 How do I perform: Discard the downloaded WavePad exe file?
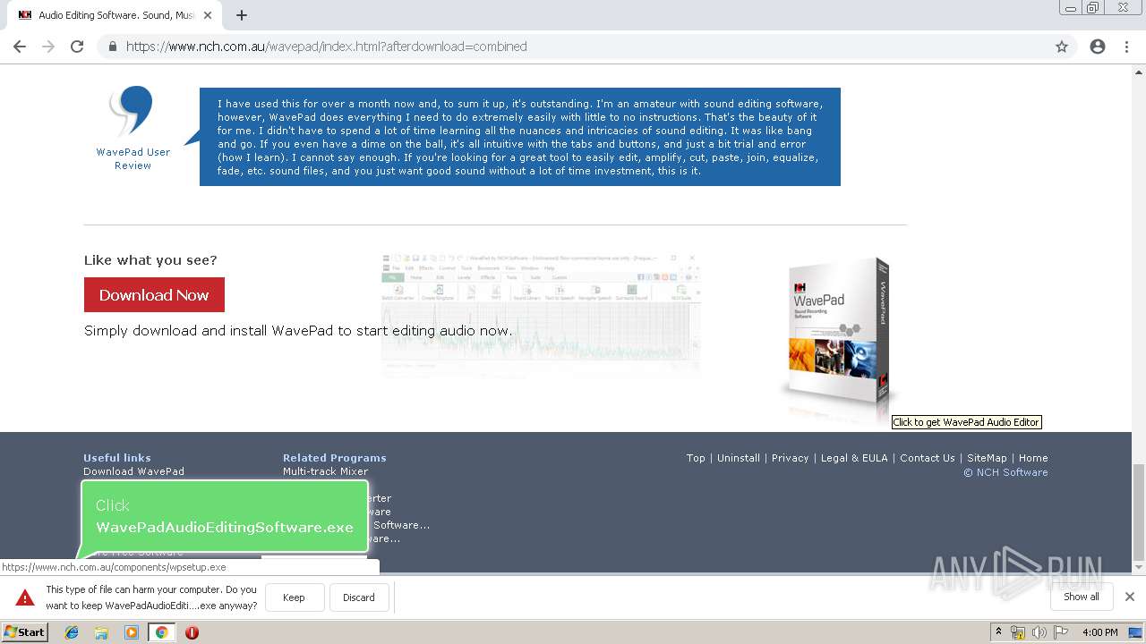click(358, 597)
